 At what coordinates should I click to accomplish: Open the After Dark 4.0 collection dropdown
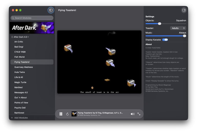(20, 37)
